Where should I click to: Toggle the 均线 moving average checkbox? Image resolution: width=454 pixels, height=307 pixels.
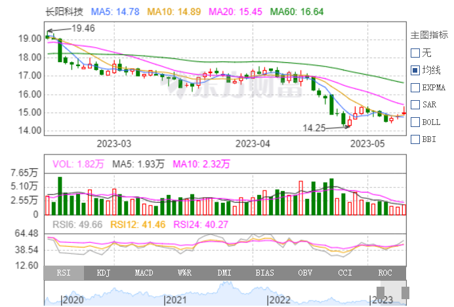tap(415, 69)
